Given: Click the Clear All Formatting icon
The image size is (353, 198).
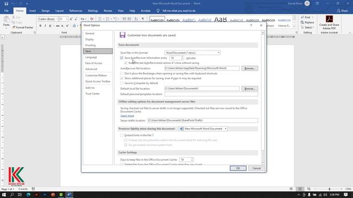Looking at the screenshot, I should [92, 19].
